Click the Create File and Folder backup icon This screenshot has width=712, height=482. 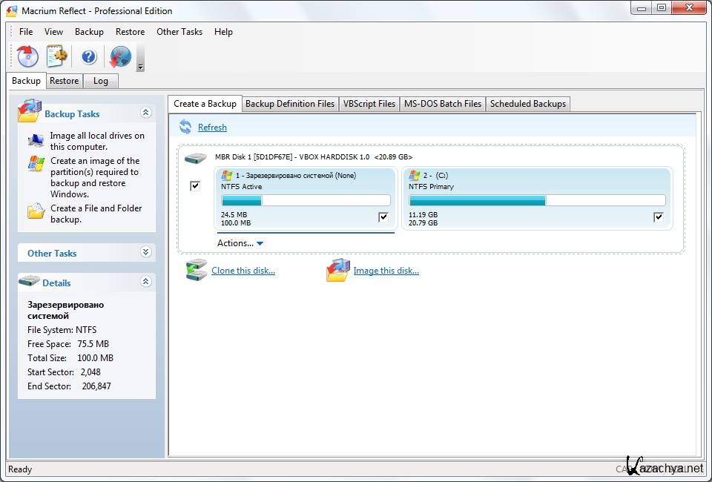36,211
